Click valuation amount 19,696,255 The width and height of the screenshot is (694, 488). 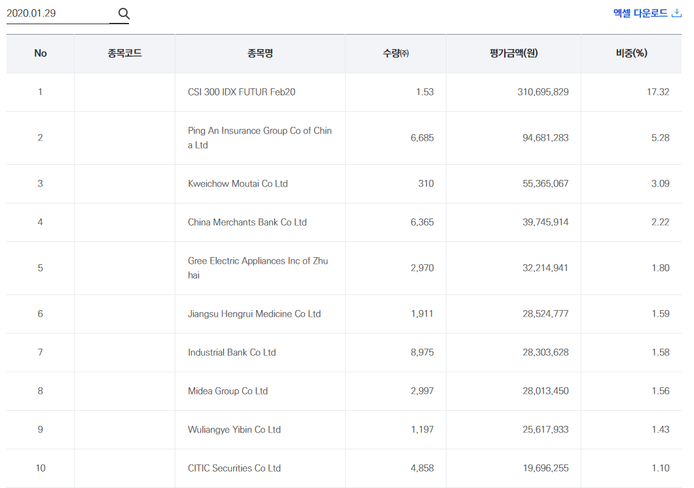tap(546, 468)
